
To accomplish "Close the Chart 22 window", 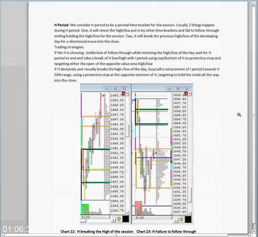I will pyautogui.click(x=125, y=88).
